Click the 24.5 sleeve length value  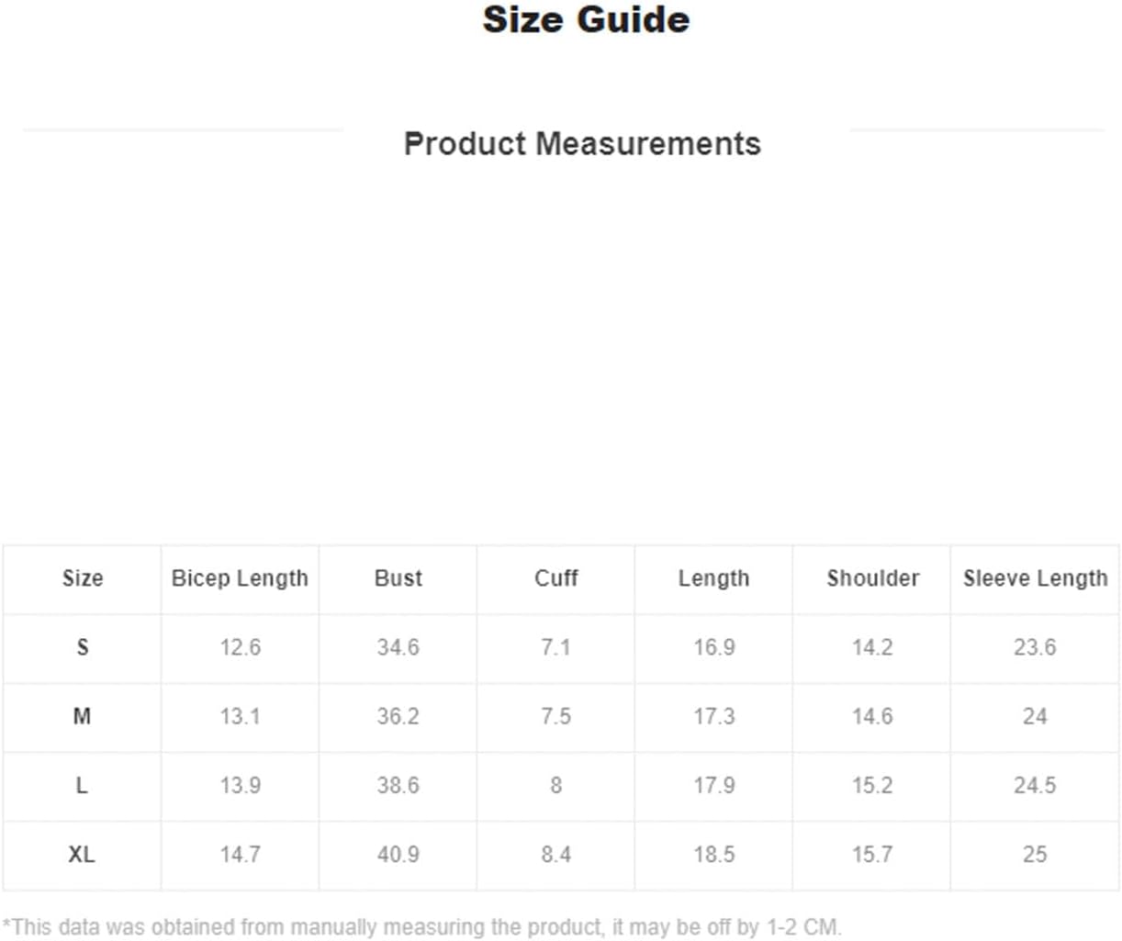1035,785
